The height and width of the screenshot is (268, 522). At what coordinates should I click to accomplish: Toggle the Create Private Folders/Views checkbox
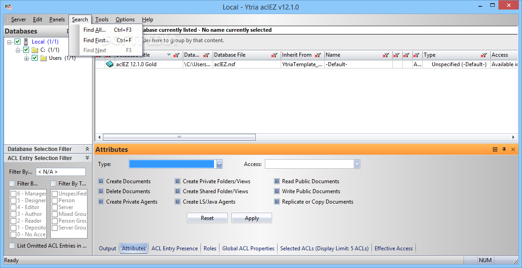tap(177, 181)
